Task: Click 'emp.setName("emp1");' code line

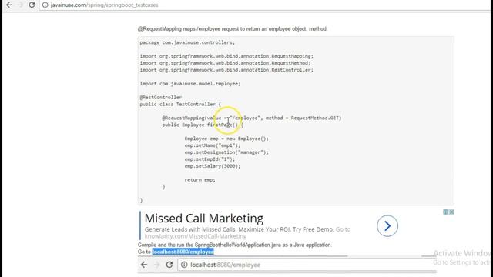Action: pyautogui.click(x=213, y=145)
